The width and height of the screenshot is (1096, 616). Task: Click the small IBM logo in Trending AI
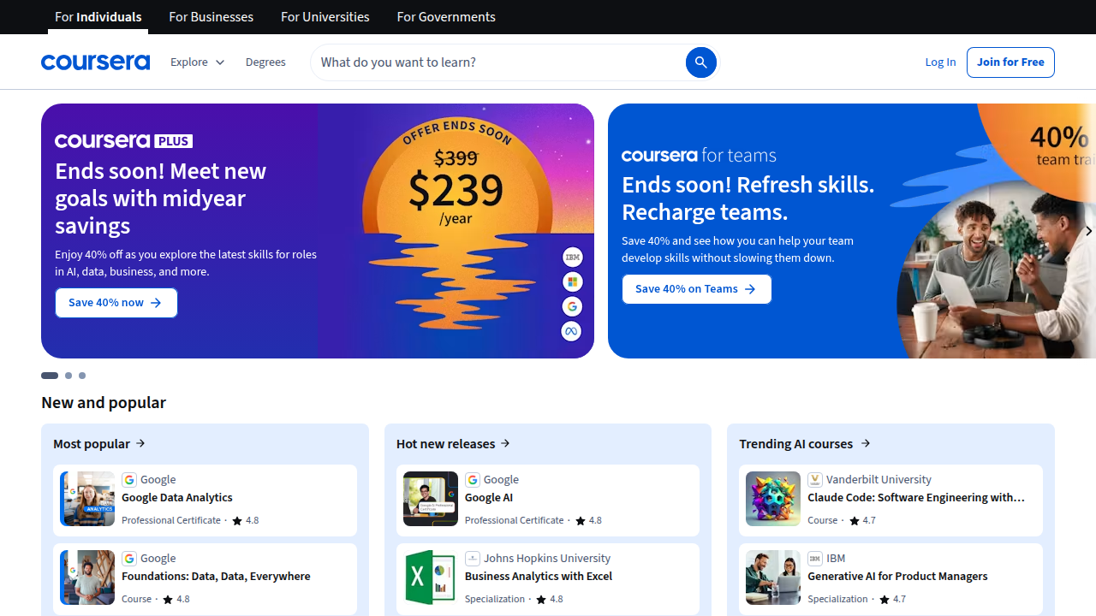pyautogui.click(x=815, y=559)
